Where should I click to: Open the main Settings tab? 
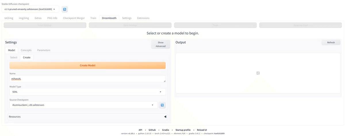click(x=127, y=18)
